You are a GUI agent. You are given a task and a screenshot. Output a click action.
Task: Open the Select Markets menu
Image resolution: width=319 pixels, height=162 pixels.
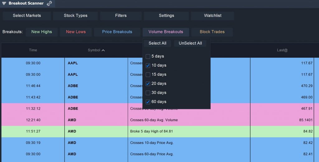click(x=27, y=16)
